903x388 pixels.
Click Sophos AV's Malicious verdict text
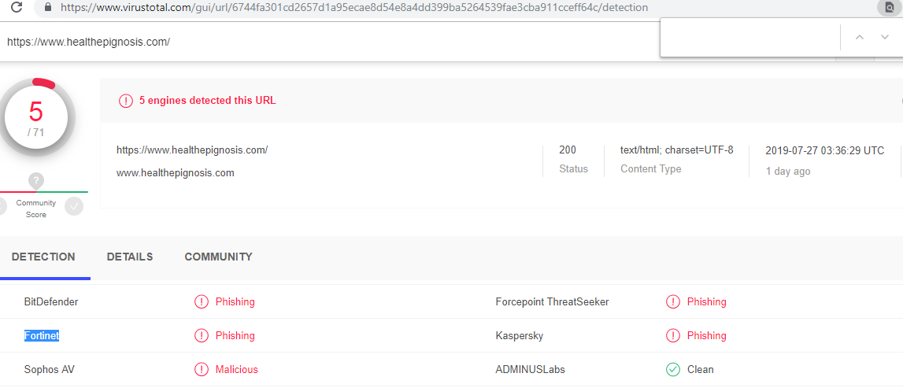(x=237, y=370)
